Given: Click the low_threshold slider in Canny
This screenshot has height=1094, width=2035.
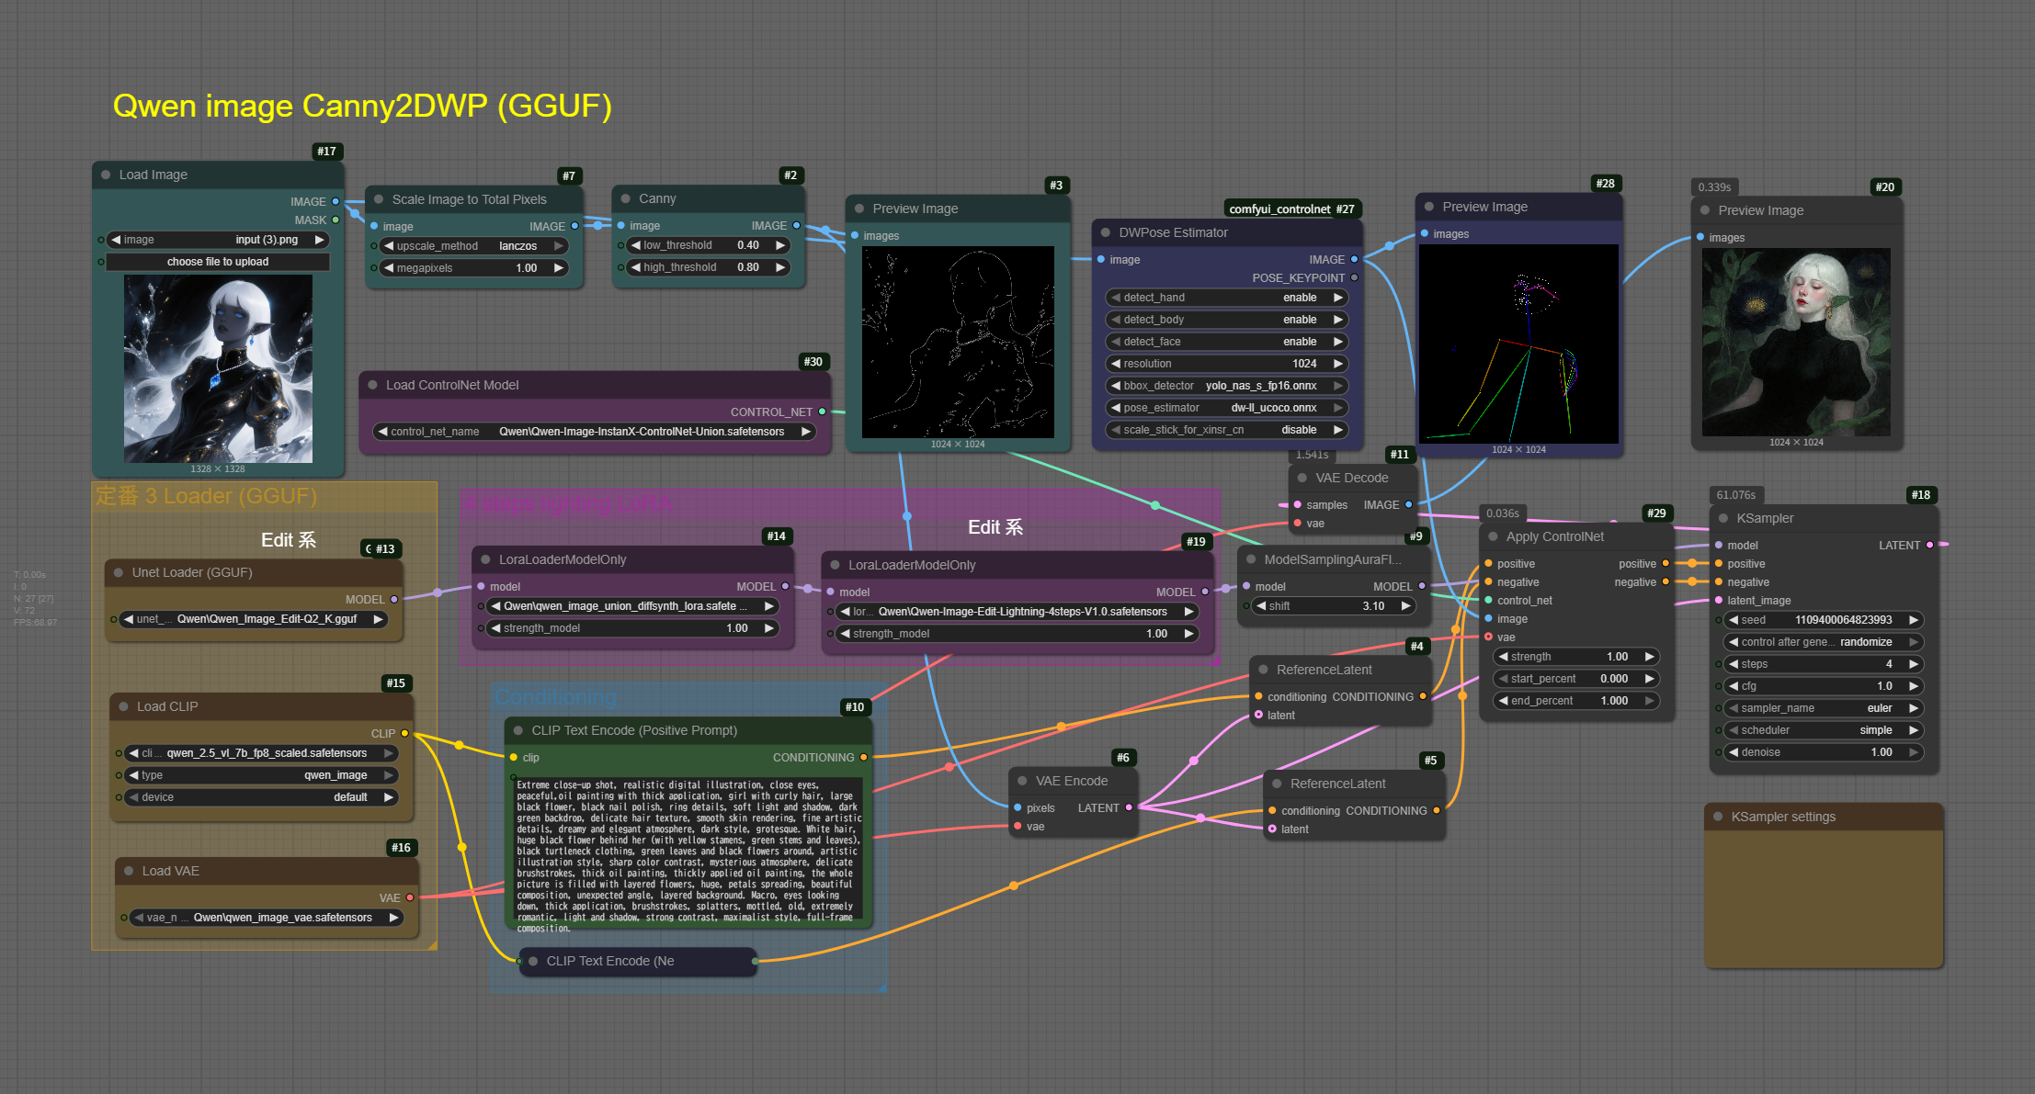Looking at the screenshot, I should coord(708,245).
